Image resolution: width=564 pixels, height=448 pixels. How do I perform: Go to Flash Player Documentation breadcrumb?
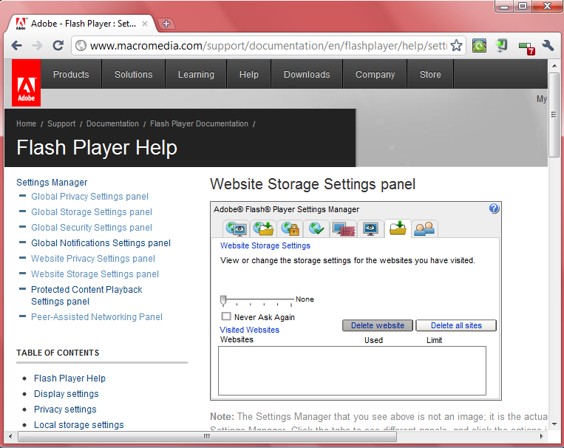199,123
